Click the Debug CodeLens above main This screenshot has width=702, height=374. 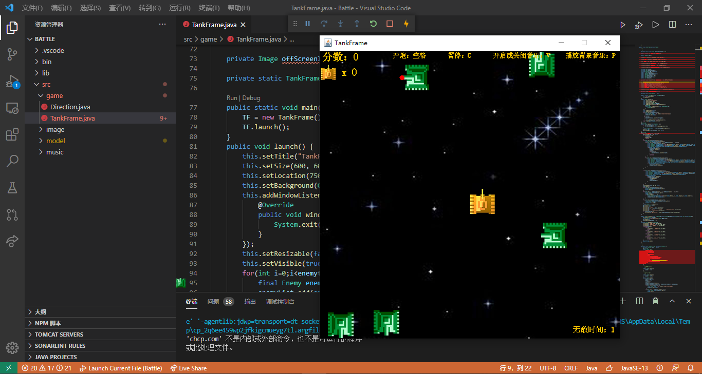pyautogui.click(x=251, y=98)
